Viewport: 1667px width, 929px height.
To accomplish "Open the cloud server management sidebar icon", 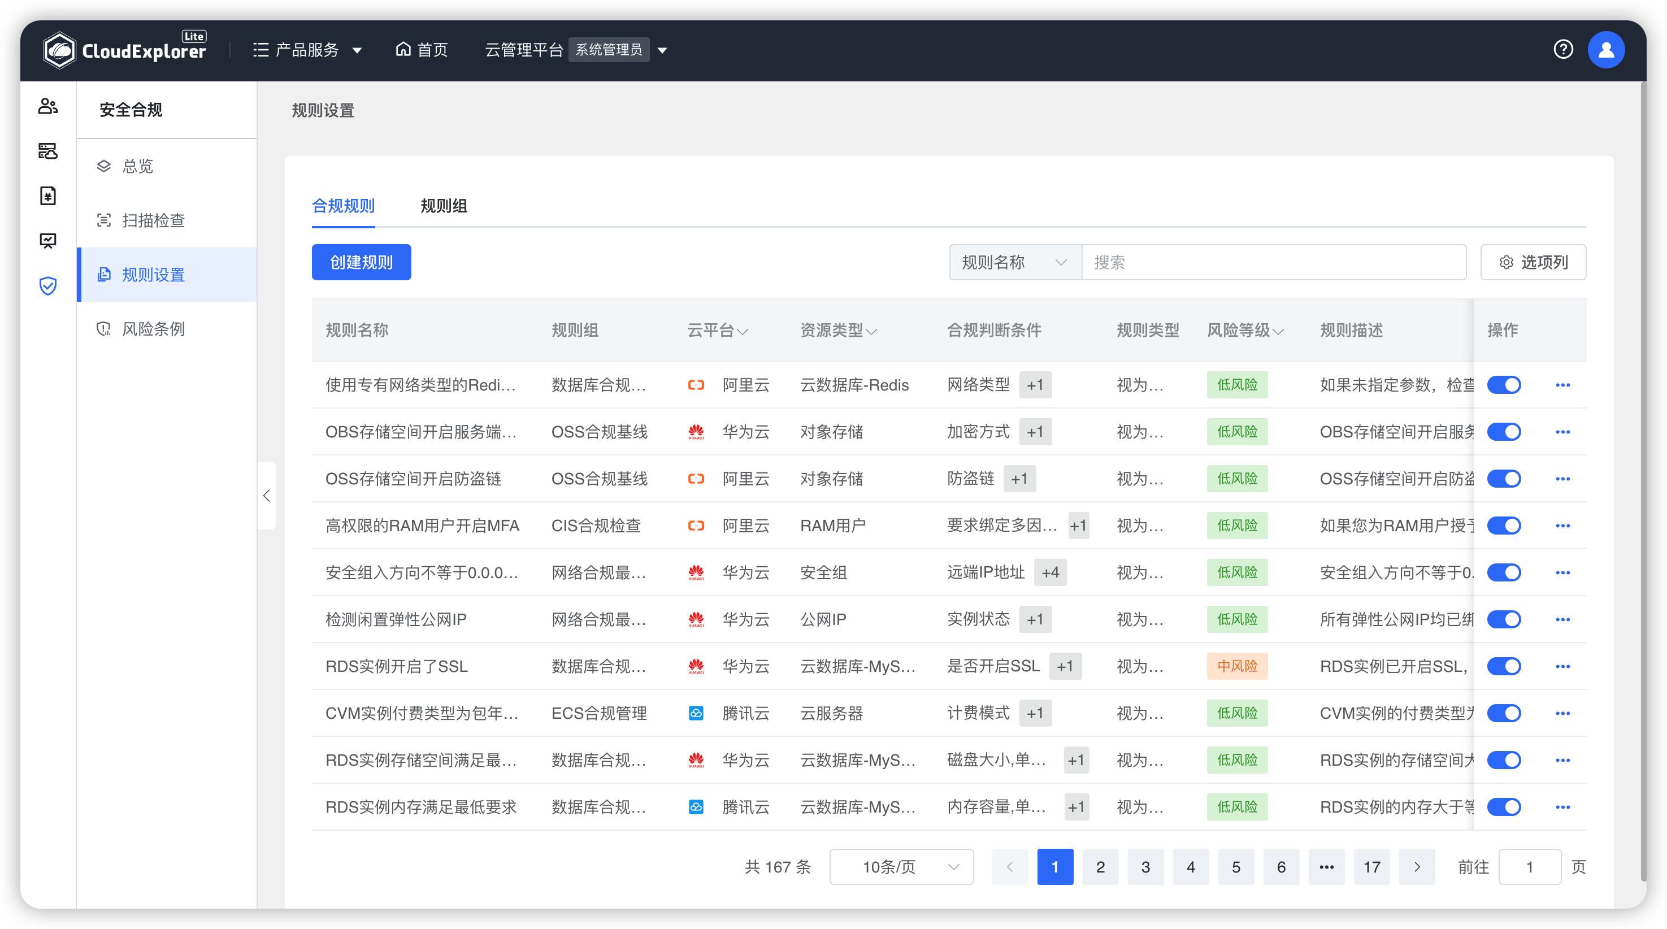I will point(48,151).
